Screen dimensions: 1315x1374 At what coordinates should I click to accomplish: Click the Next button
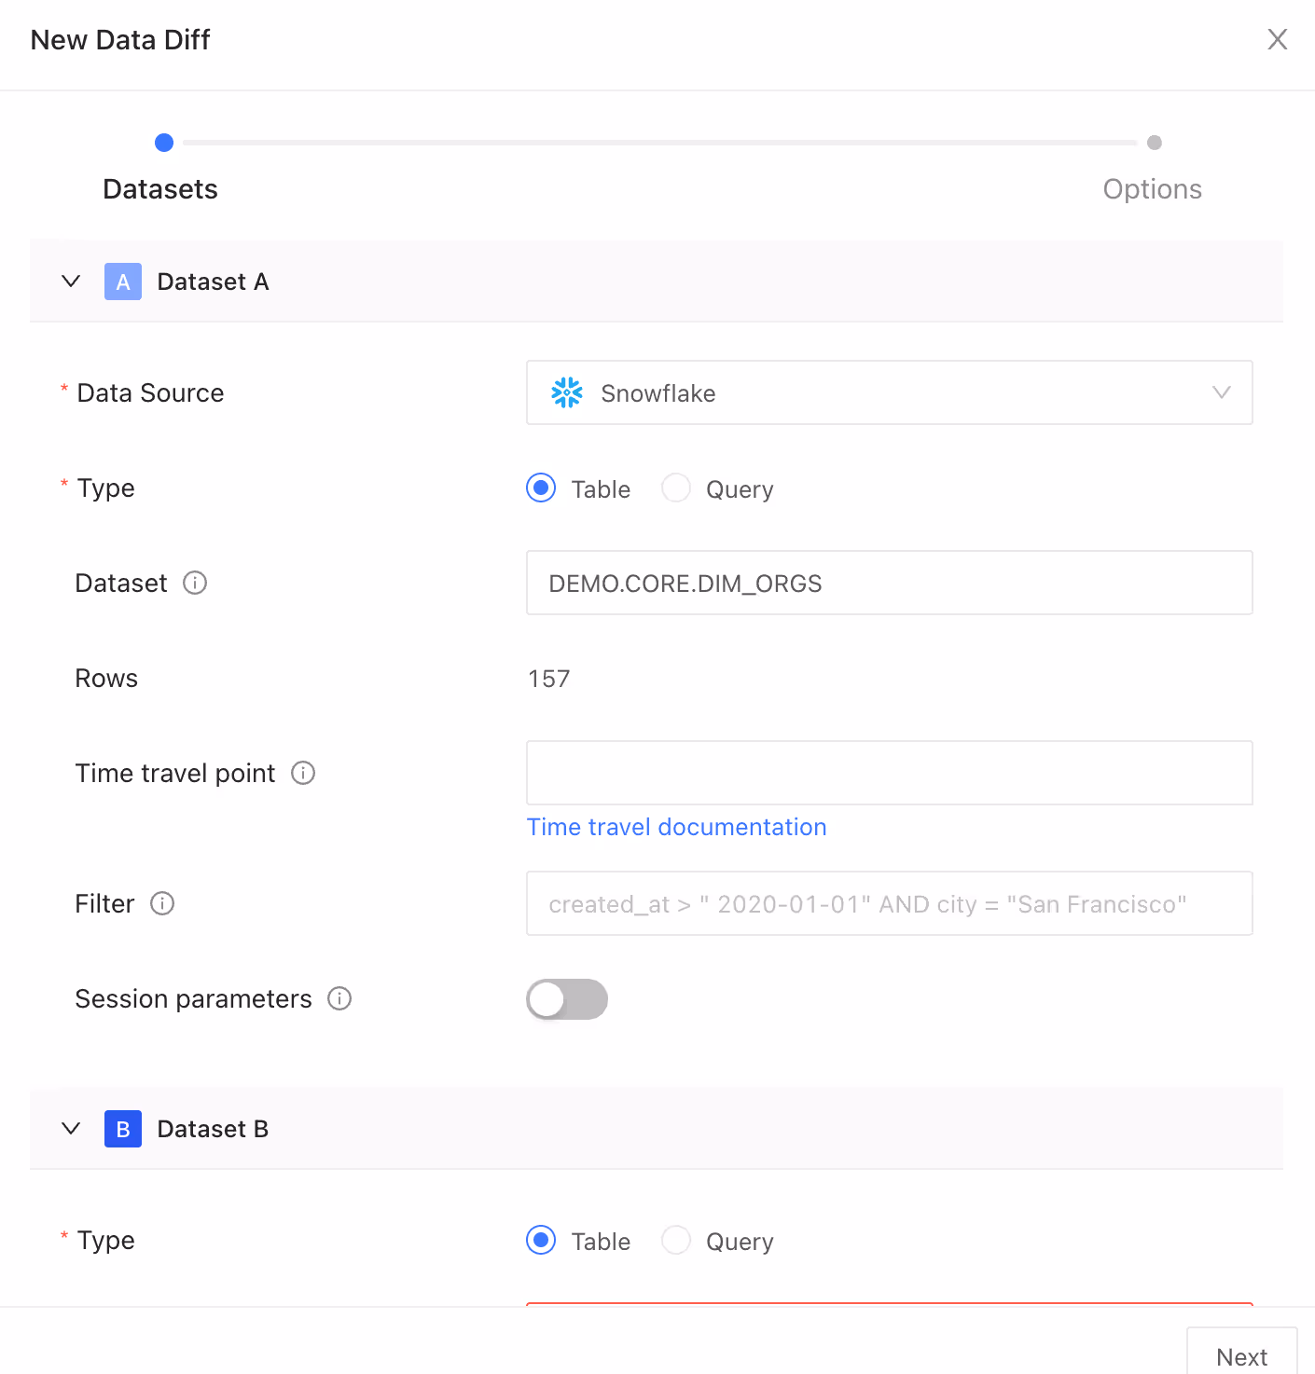(1242, 1352)
